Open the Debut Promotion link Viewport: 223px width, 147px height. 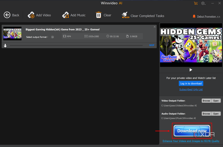pyautogui.click(x=208, y=16)
